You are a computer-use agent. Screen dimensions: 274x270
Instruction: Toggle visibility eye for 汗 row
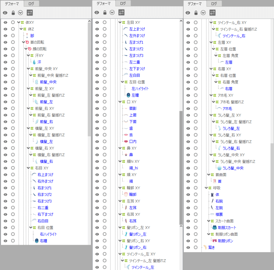click(5, 62)
